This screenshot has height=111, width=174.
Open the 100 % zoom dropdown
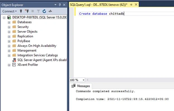click(83, 80)
